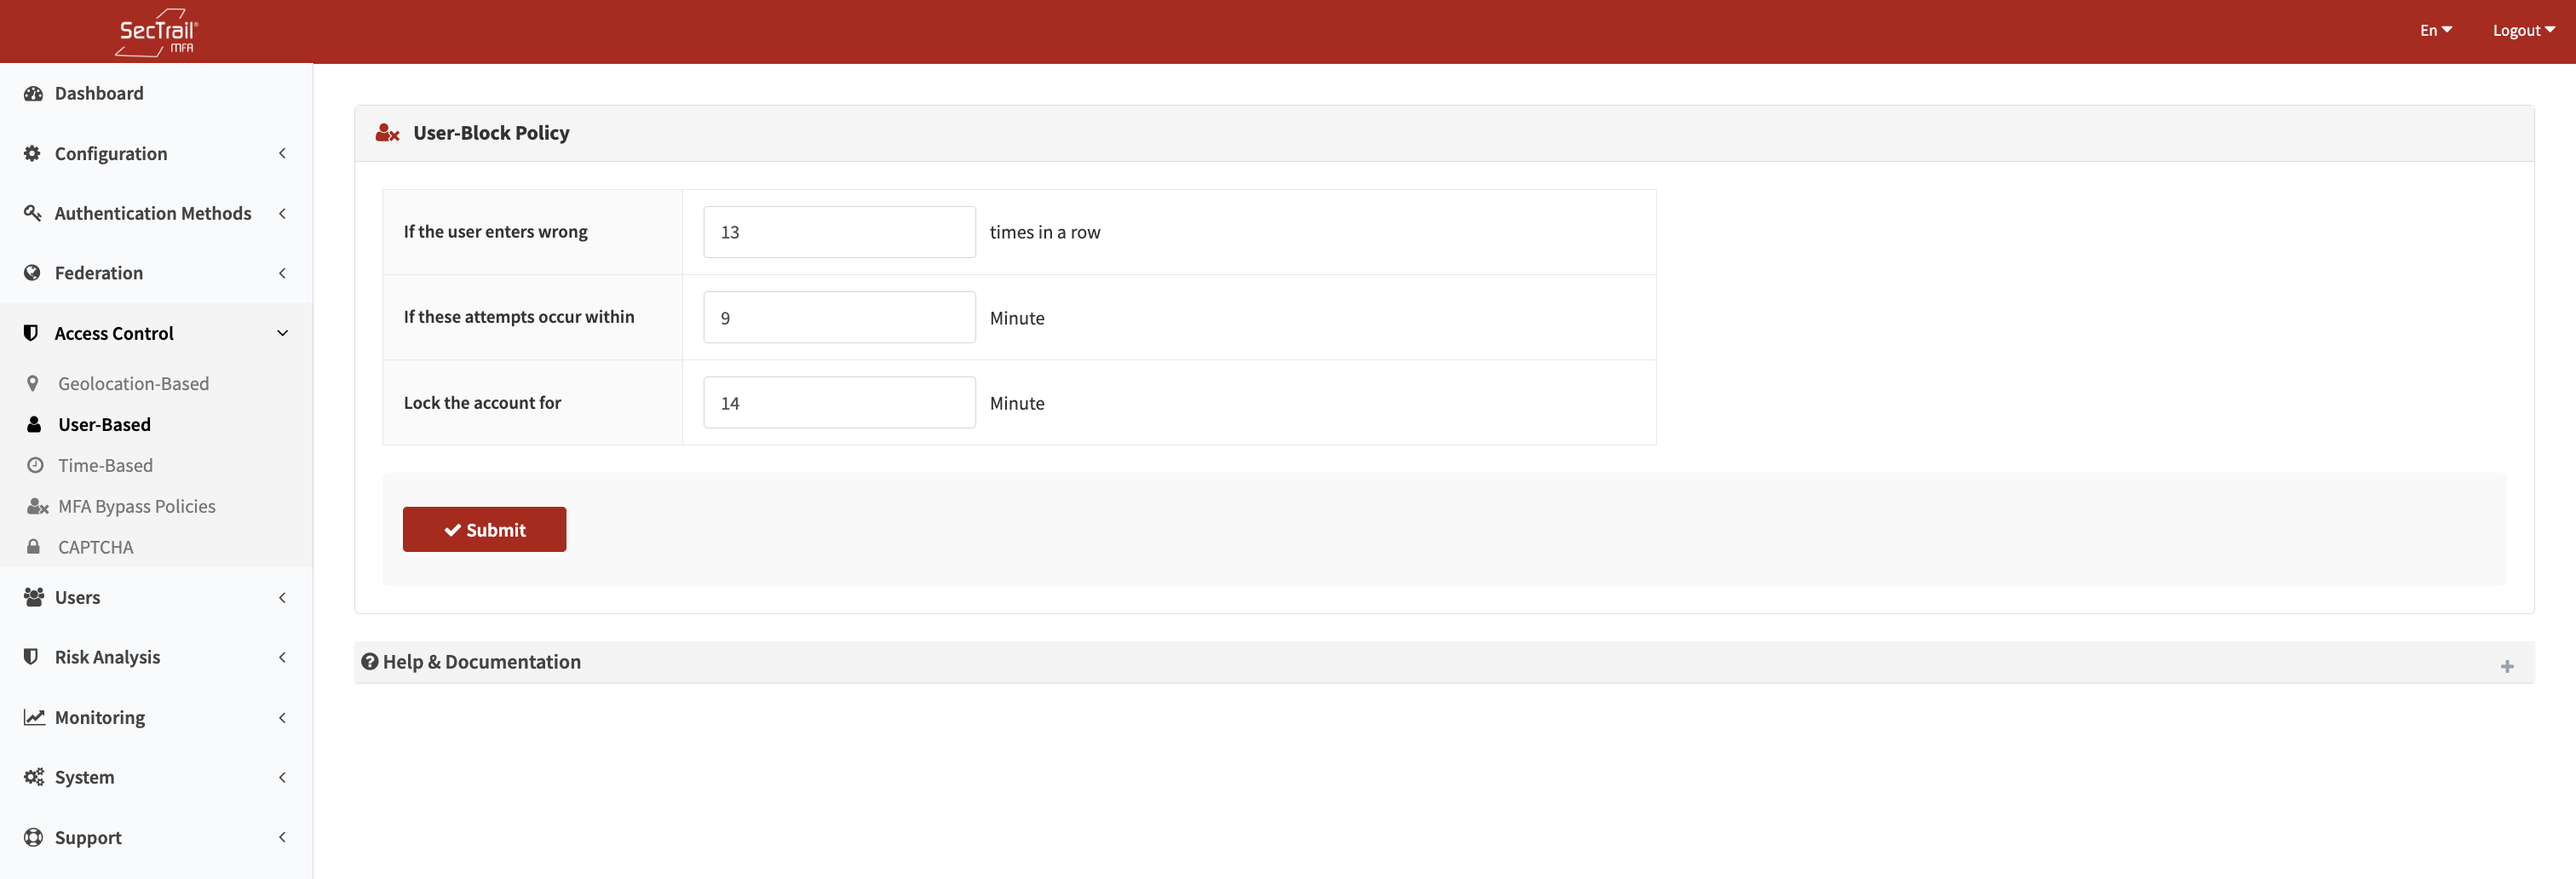This screenshot has height=879, width=2576.
Task: Click the Monitoring chart icon
Action: [34, 717]
